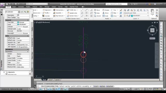Open the No selection dropdown
This screenshot has height=93, width=166.
tap(13, 12)
